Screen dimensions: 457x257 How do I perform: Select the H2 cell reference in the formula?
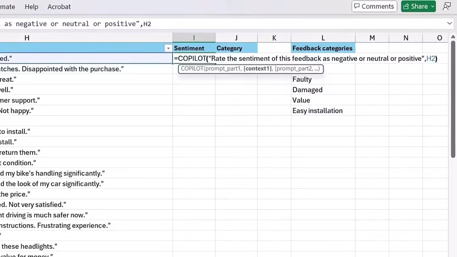[x=431, y=58]
